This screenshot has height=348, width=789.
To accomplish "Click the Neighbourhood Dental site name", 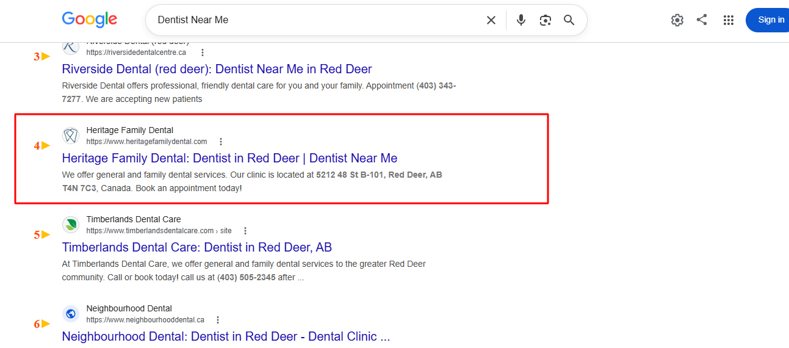I will click(x=129, y=308).
